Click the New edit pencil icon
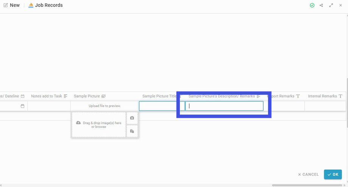 6,5
